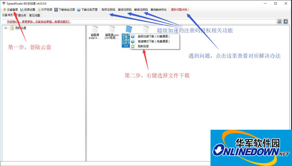
Task: Check remaining time via 查询剩余时长
Action: pyautogui.click(x=158, y=10)
